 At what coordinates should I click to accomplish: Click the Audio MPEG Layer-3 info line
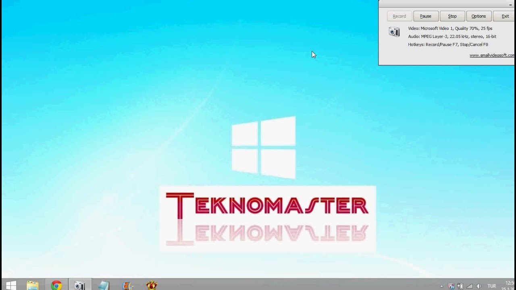(452, 37)
